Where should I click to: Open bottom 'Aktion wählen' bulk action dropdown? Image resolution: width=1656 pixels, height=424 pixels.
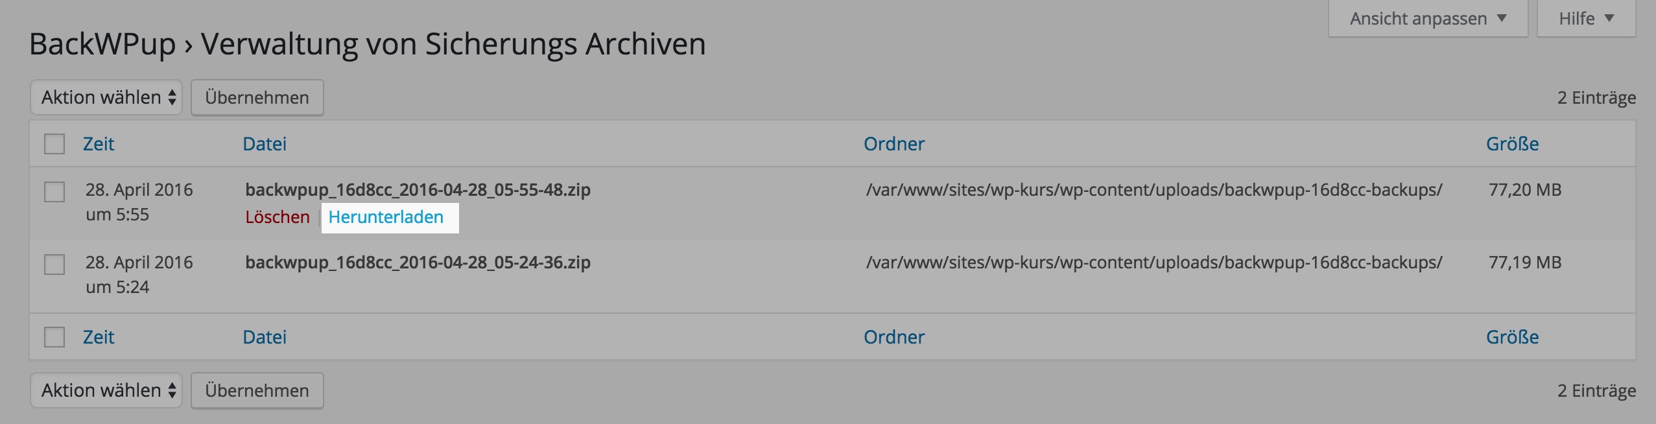click(107, 391)
